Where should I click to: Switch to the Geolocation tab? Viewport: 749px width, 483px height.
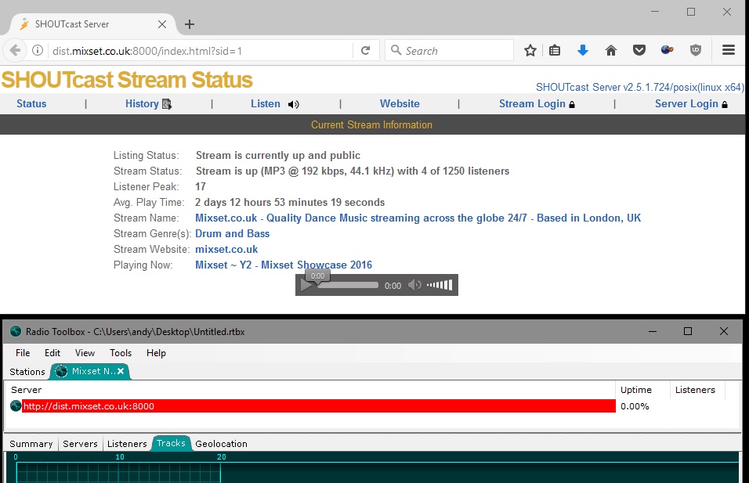click(x=221, y=444)
